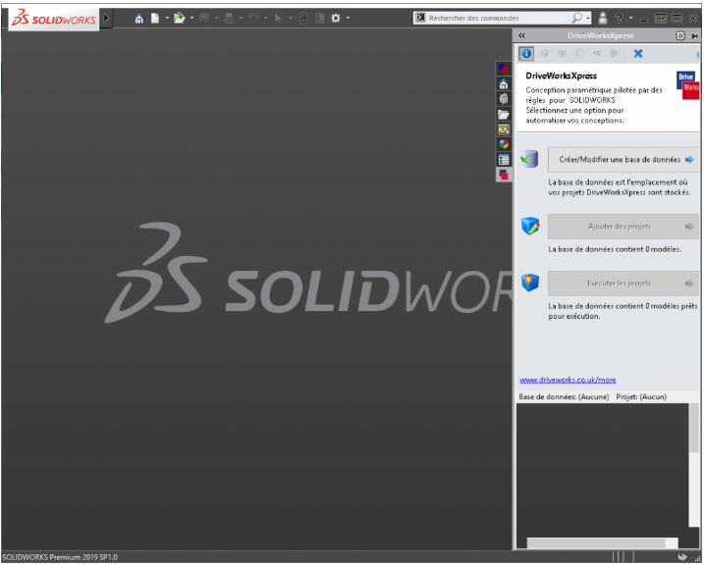Open the DriveWorksXpress panel settings gear
Screen dimensions: 704x564
(x=680, y=35)
